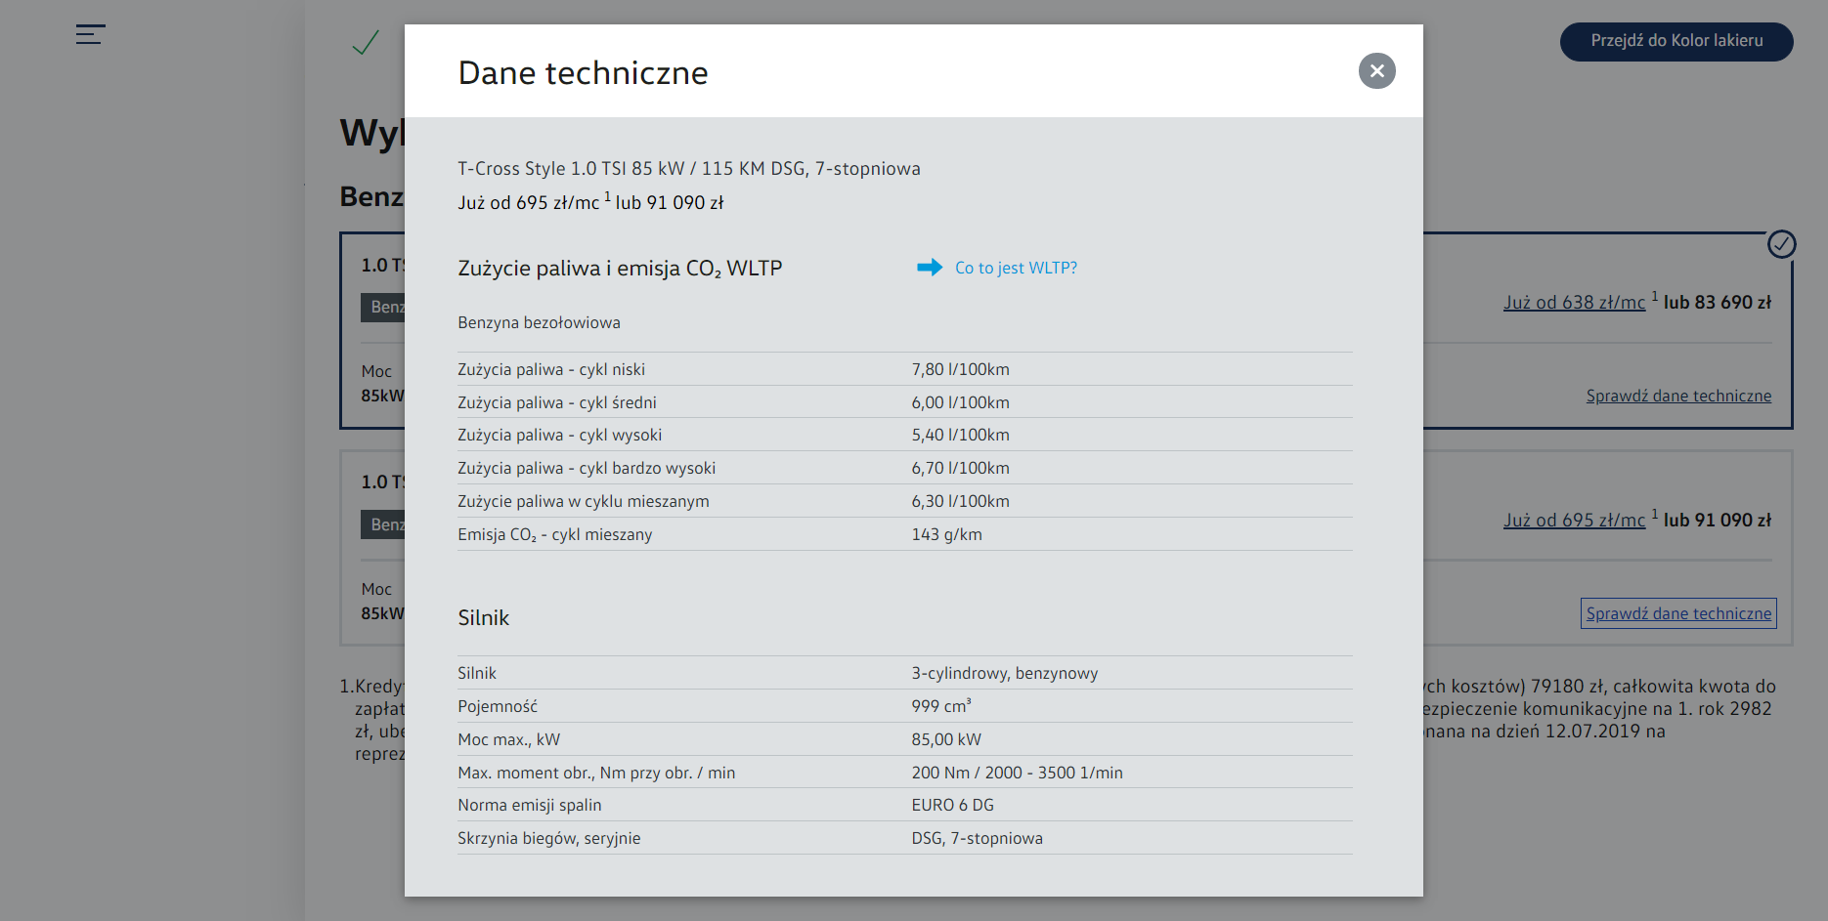Click the 'Silnik' section heading
This screenshot has height=921, width=1828.
coord(483,618)
